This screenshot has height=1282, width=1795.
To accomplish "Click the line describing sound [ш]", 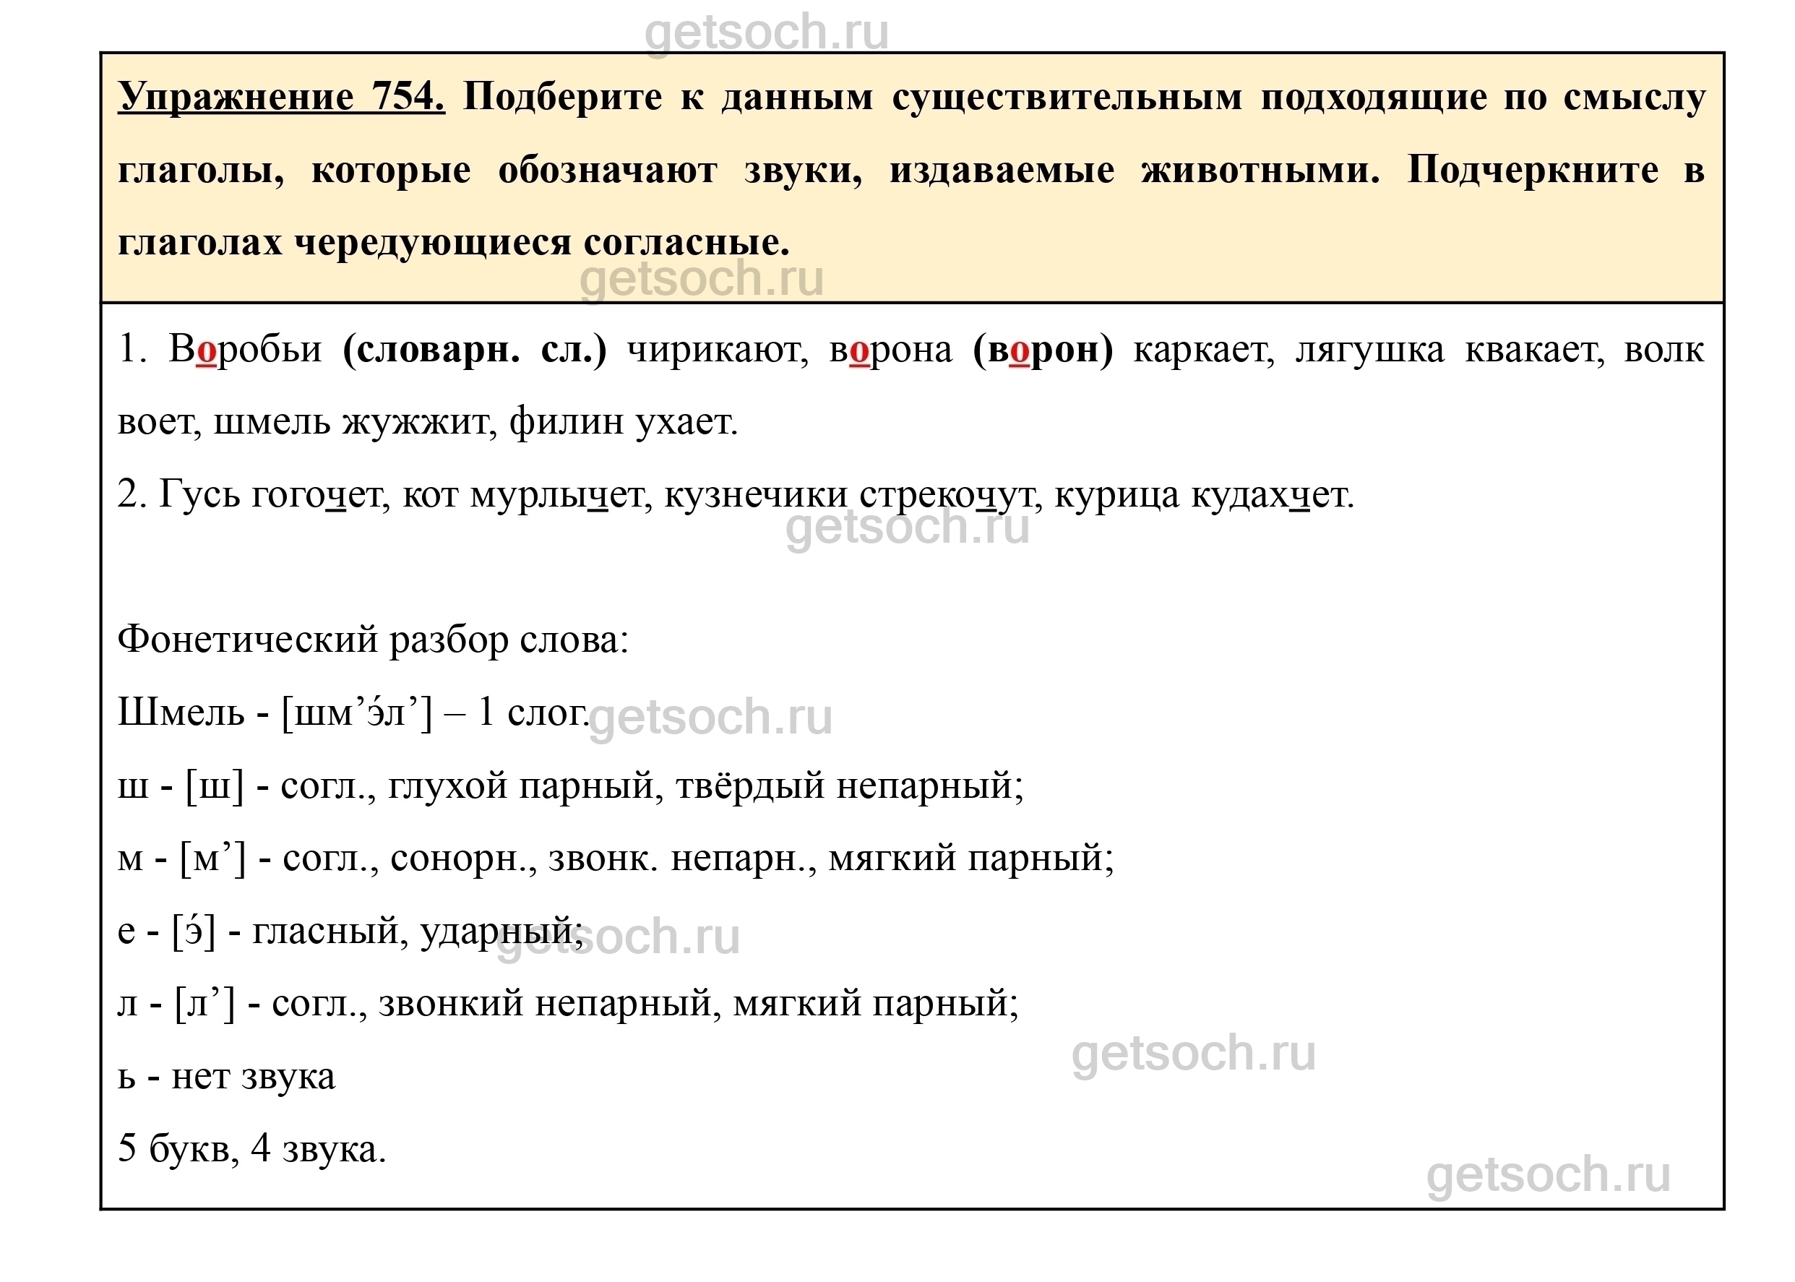I will (x=570, y=786).
